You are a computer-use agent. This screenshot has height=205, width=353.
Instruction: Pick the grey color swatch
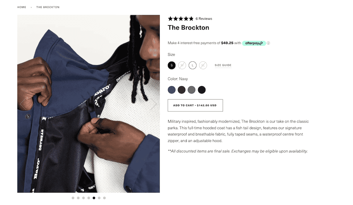tap(192, 90)
